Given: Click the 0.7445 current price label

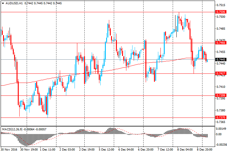Looking at the screenshot, I should coord(221,59).
